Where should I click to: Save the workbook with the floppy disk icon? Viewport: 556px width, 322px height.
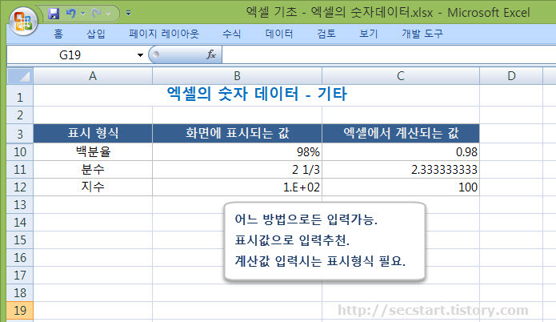[x=54, y=14]
